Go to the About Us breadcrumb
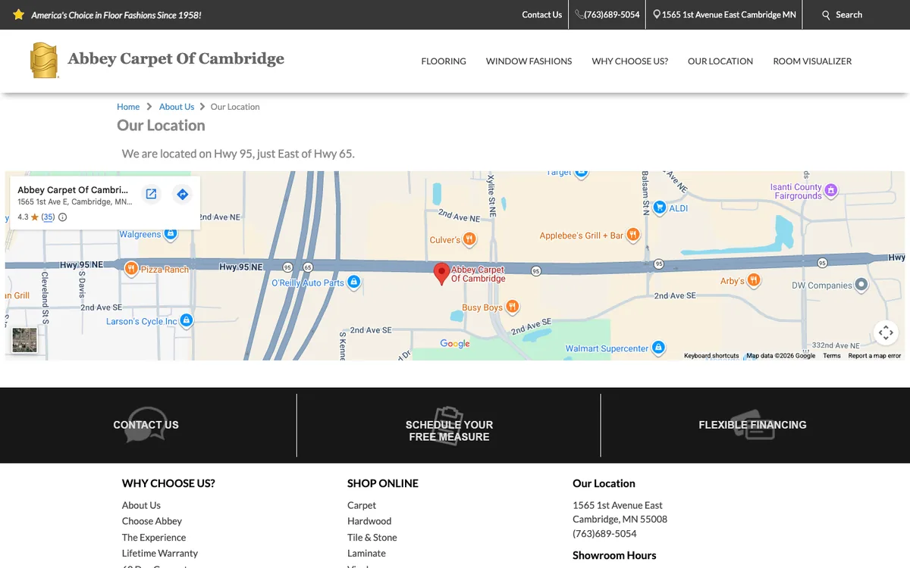Screen dimensions: 910x568 (x=177, y=107)
